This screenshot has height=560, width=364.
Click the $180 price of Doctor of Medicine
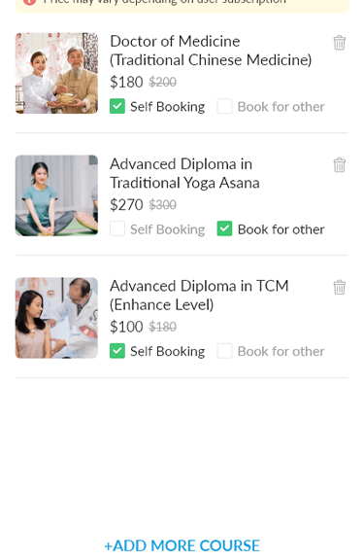coord(126,82)
